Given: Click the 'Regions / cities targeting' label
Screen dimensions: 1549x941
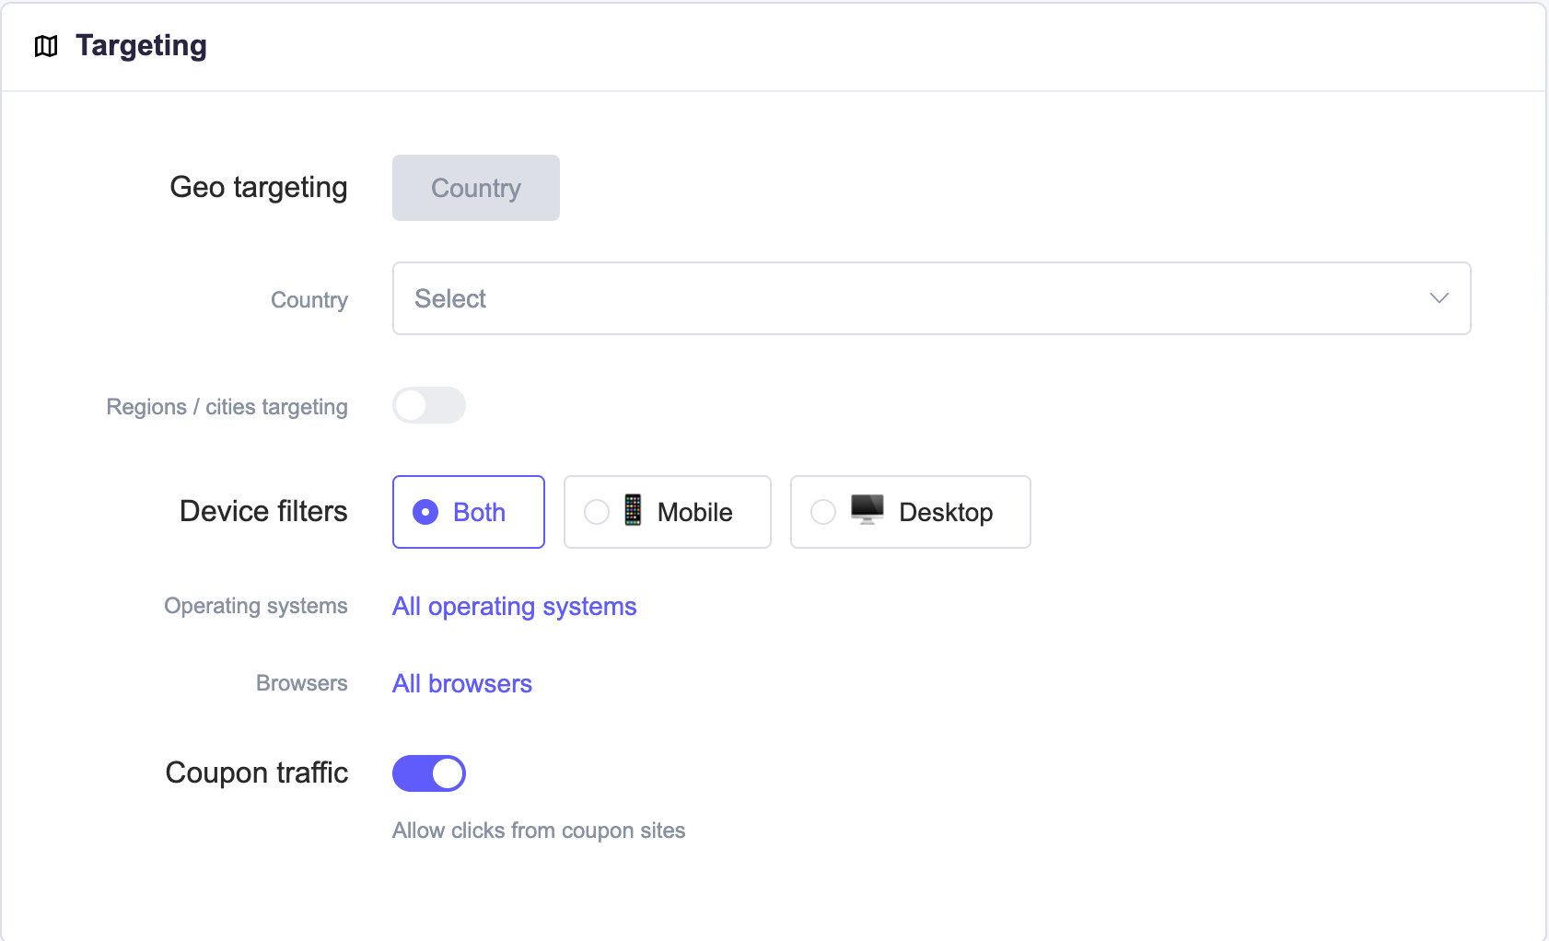Looking at the screenshot, I should click(227, 407).
